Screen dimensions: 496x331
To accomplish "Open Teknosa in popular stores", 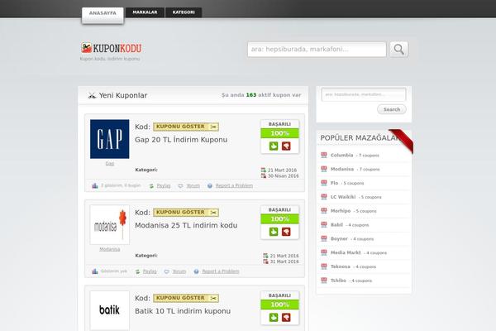I will click(x=341, y=266).
